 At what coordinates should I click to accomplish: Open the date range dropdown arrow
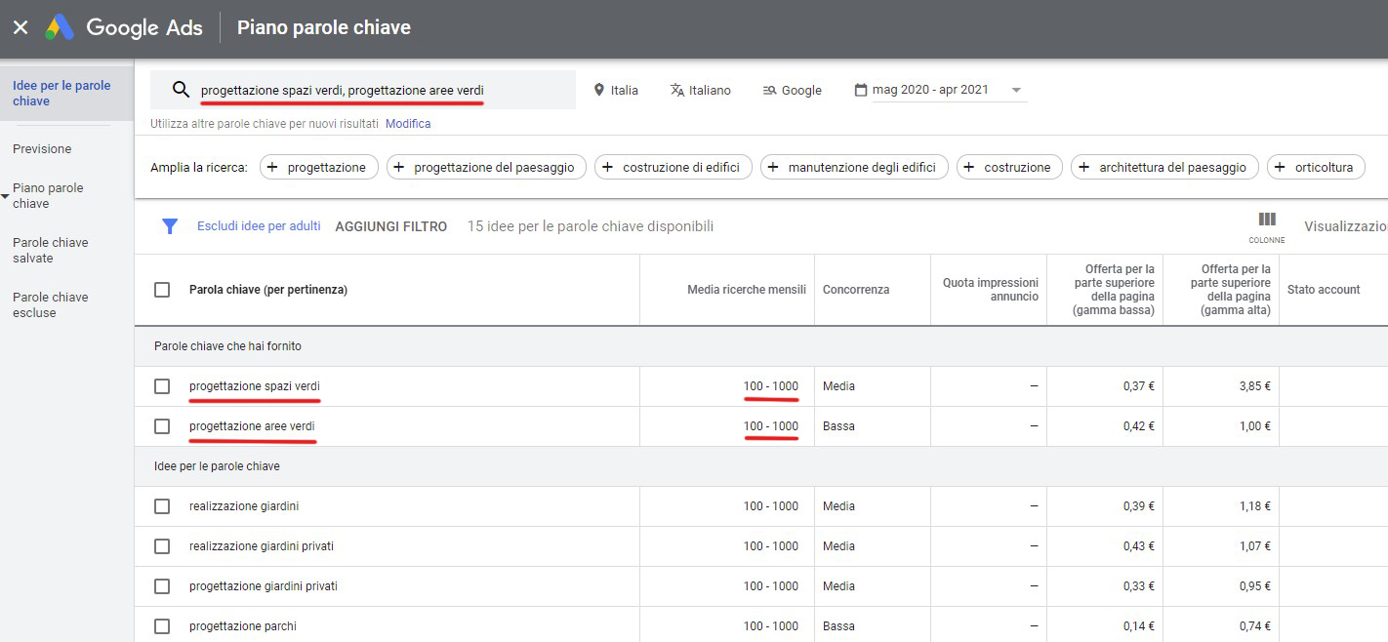click(1016, 90)
